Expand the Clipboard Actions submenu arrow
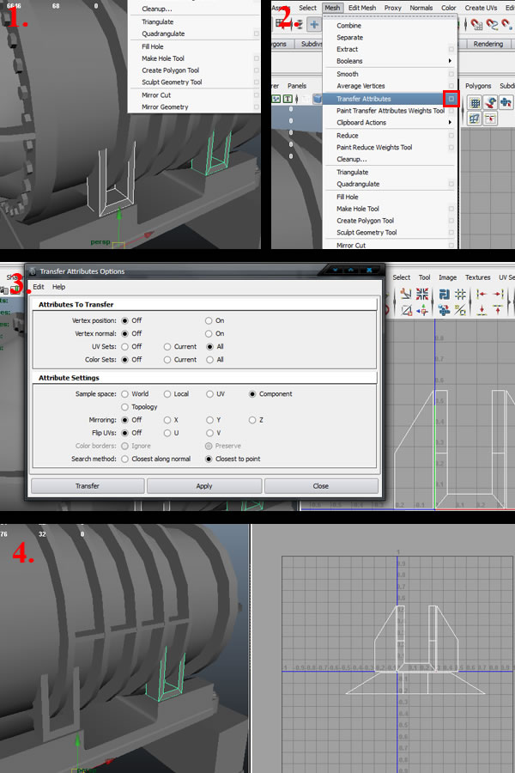Image resolution: width=515 pixels, height=773 pixels. click(450, 122)
